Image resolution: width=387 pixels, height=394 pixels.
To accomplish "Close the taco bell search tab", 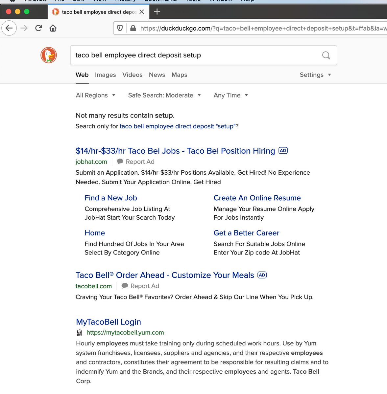I will pos(142,12).
